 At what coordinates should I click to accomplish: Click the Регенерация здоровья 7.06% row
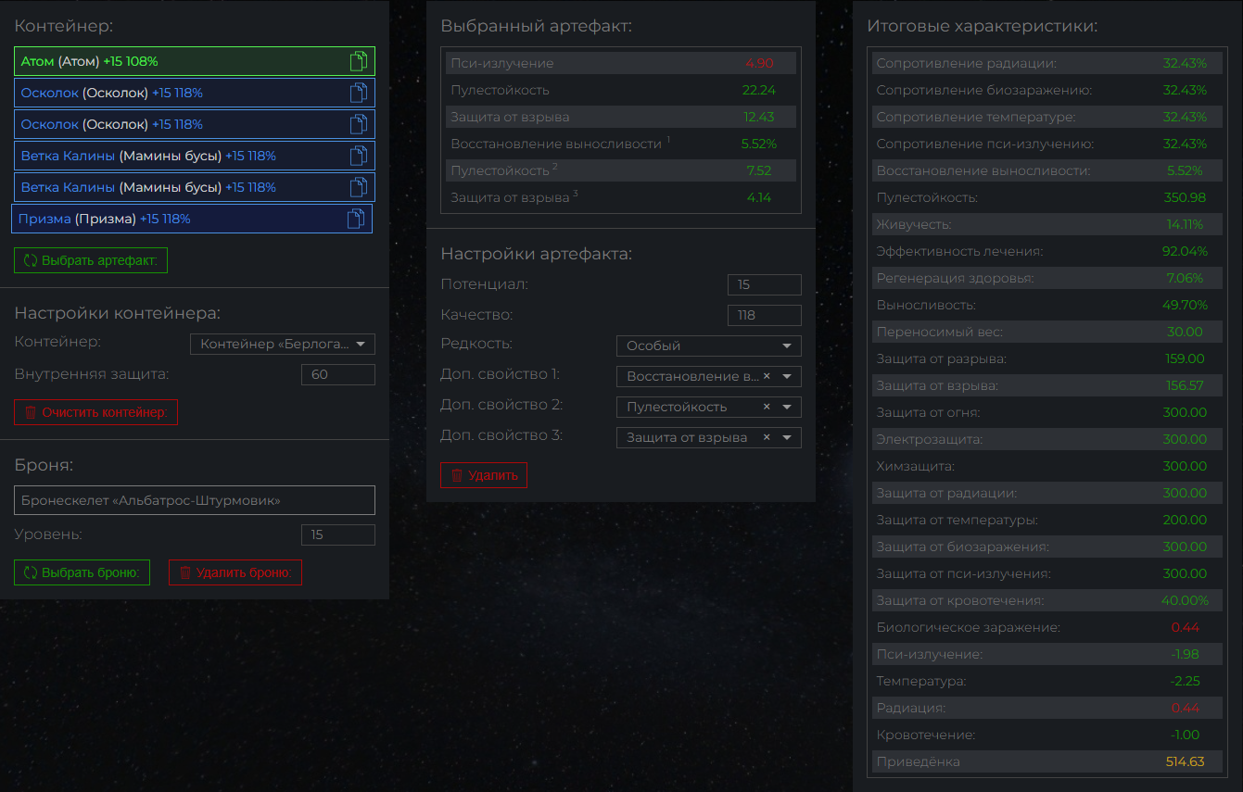pyautogui.click(x=1047, y=279)
